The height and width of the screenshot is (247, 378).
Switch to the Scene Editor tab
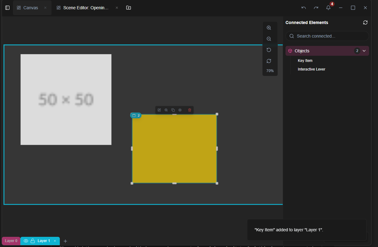(x=86, y=8)
